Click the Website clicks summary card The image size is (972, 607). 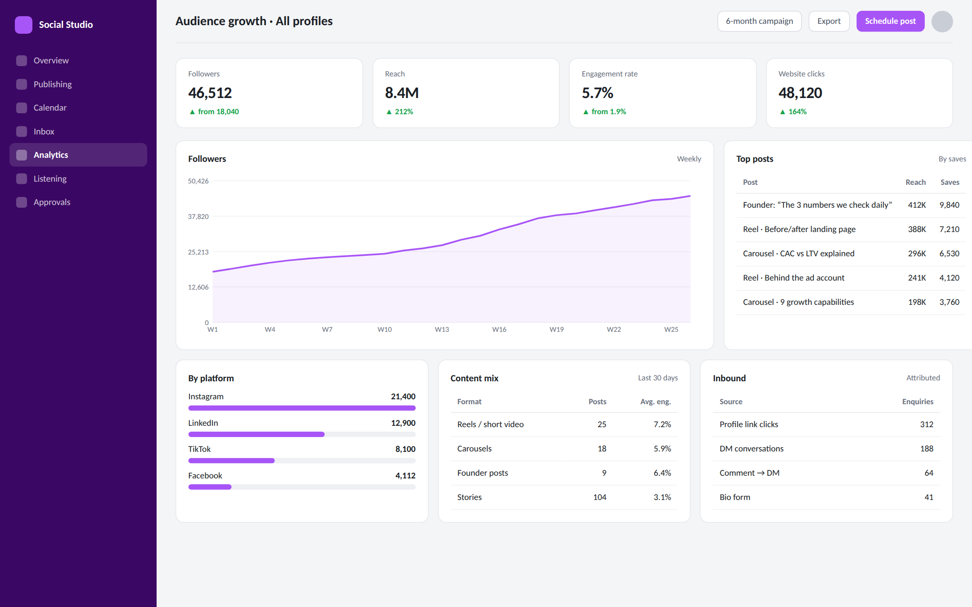[859, 93]
